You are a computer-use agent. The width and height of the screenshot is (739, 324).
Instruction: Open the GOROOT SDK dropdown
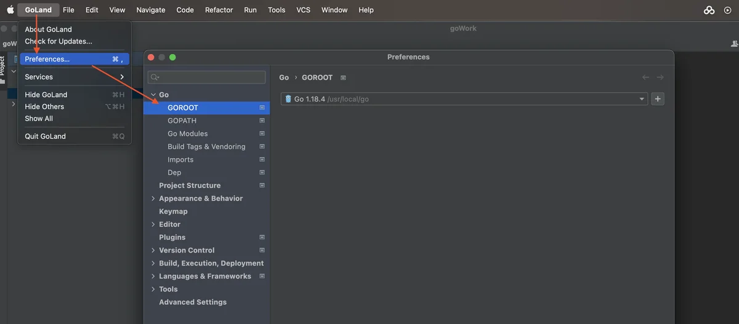(x=464, y=99)
